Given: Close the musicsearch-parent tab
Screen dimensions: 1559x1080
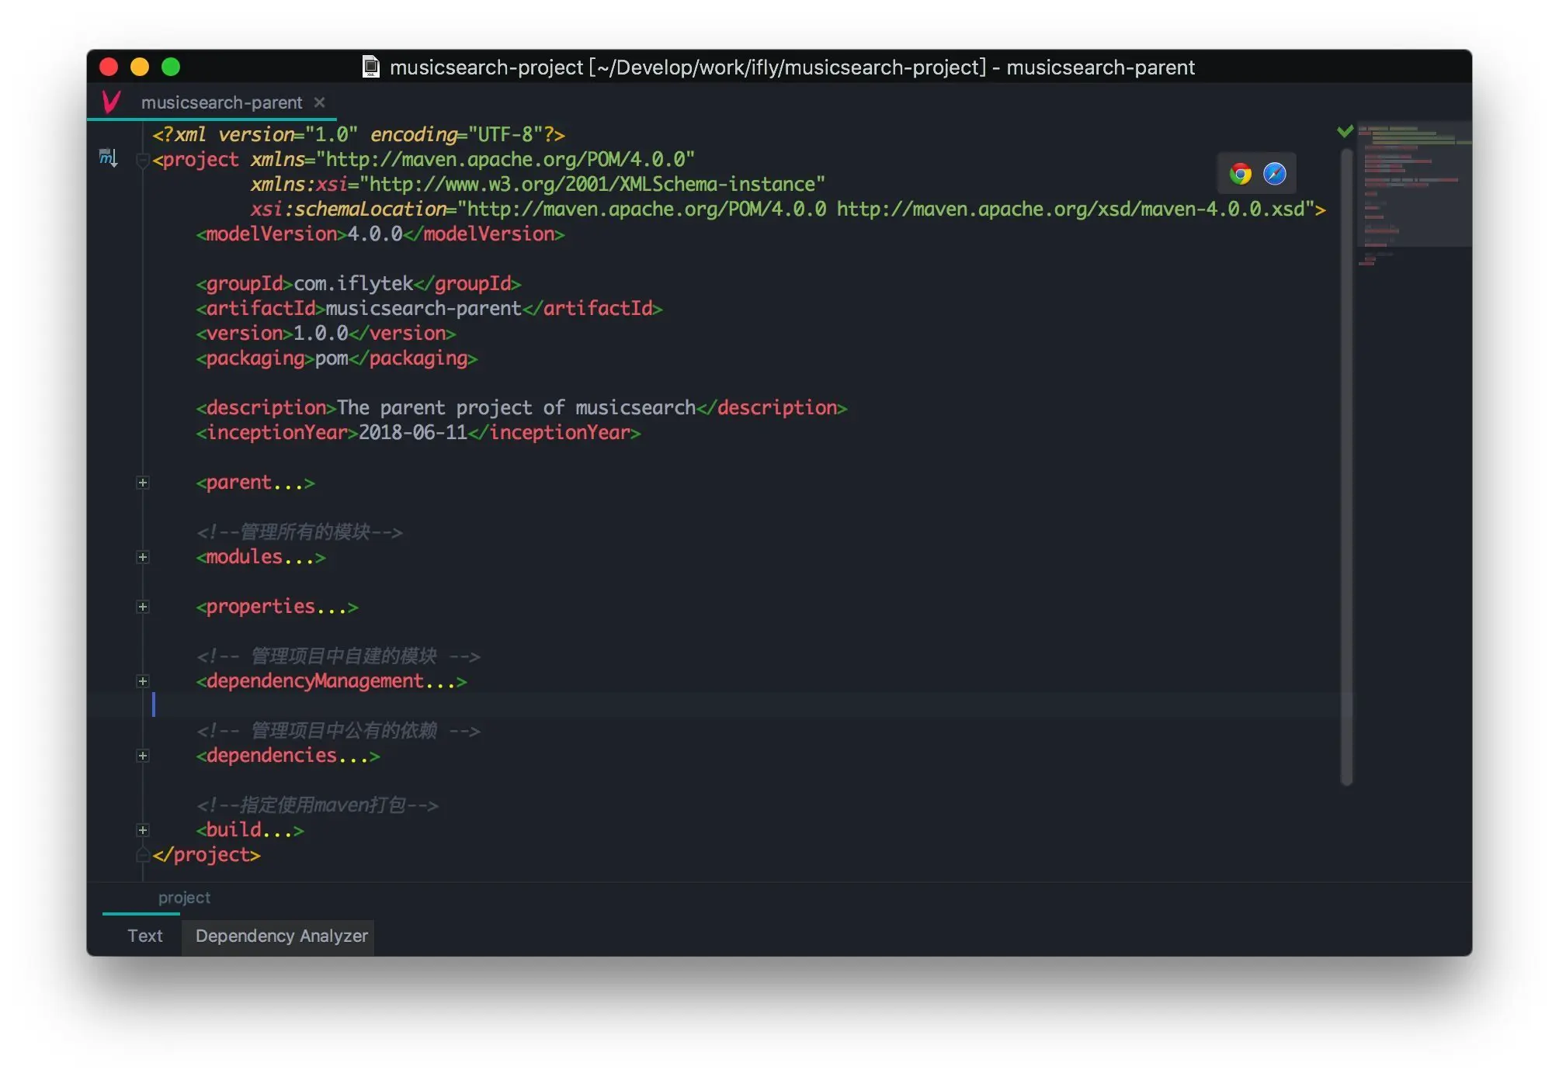Looking at the screenshot, I should coord(319,102).
